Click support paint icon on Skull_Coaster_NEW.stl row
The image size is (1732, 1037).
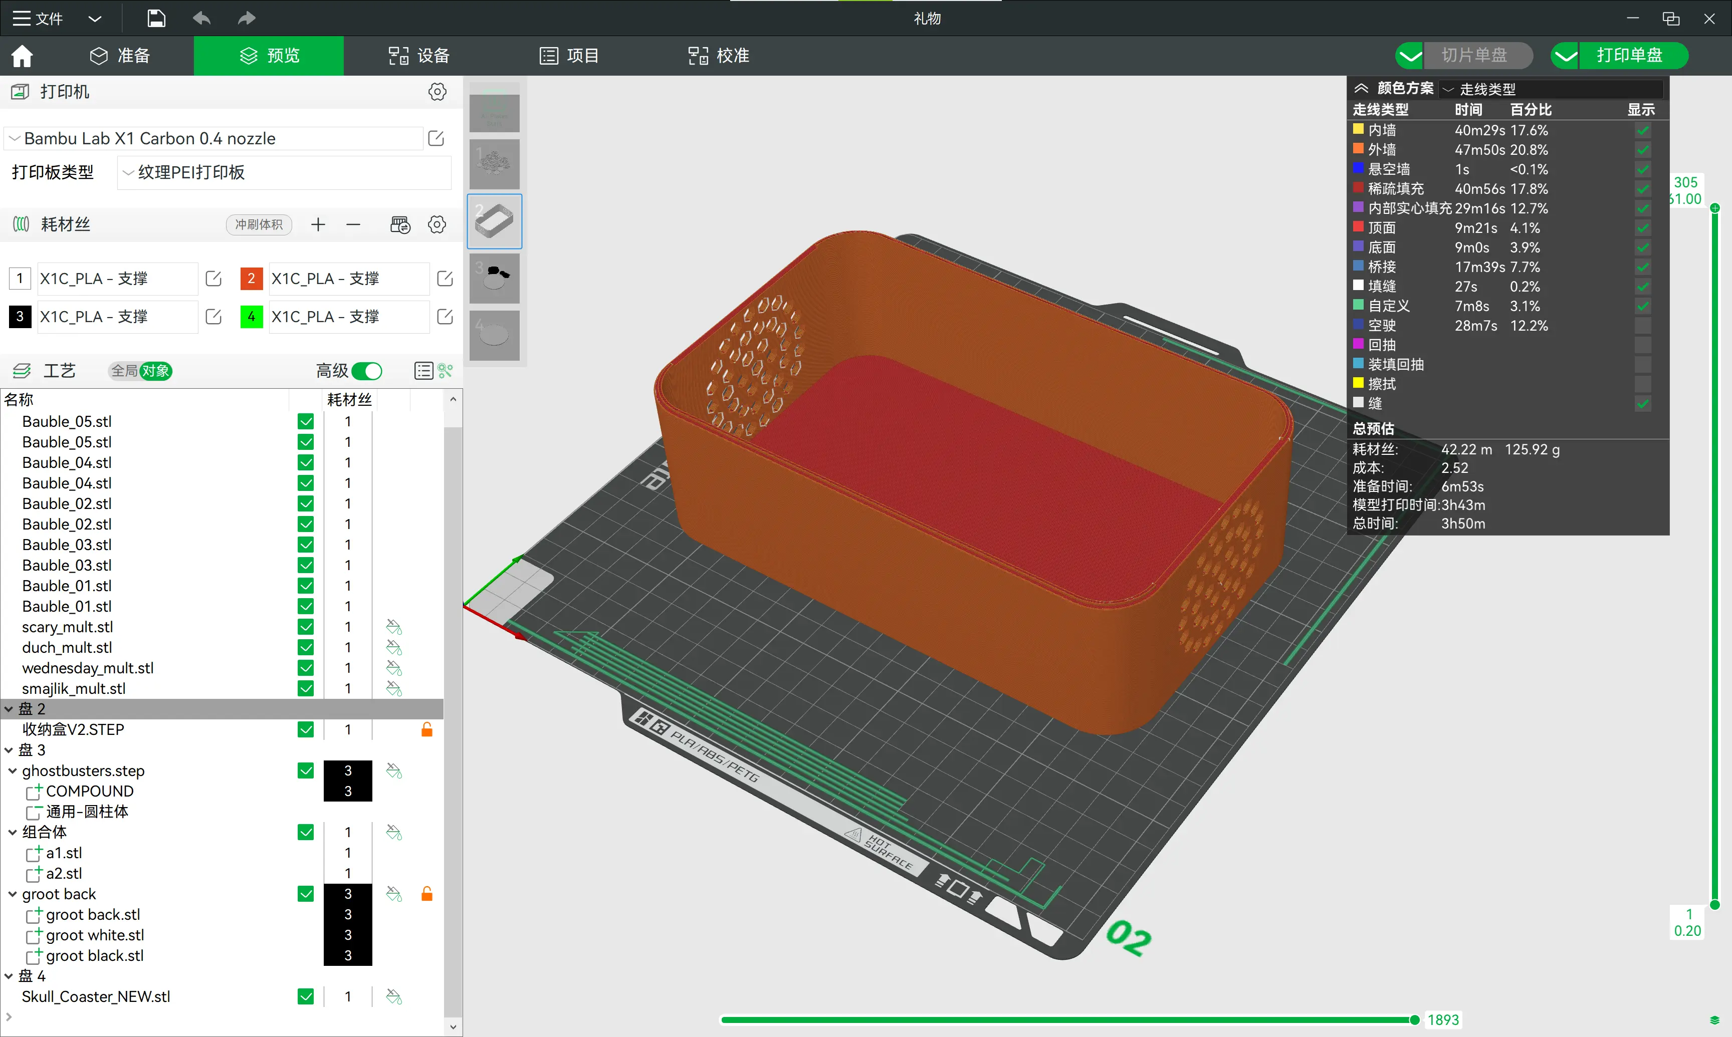pos(393,996)
